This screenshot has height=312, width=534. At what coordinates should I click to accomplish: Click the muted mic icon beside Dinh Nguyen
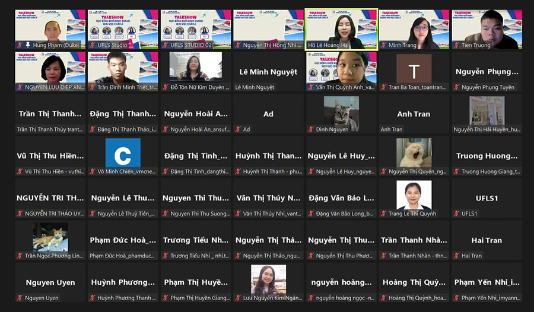pos(311,129)
